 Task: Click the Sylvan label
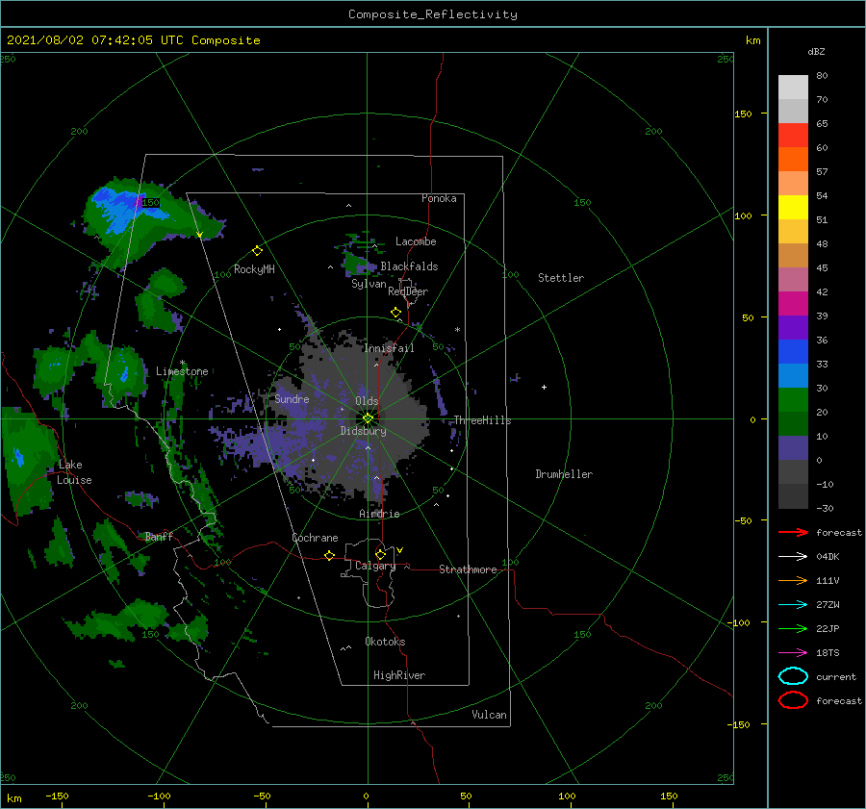point(369,284)
